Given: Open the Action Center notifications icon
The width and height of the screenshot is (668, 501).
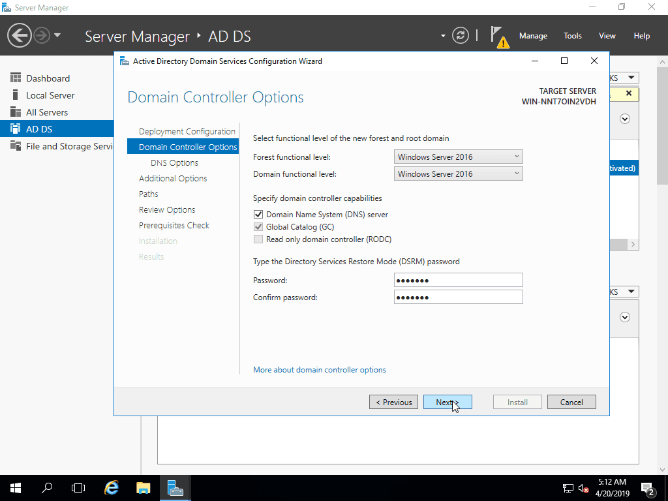Looking at the screenshot, I should 648,489.
